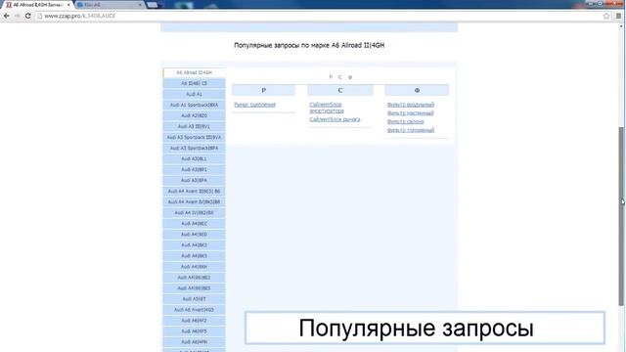Open Рычаг сцепления link

[x=254, y=105]
